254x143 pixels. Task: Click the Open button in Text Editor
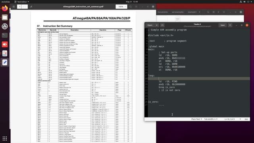tap(150, 25)
